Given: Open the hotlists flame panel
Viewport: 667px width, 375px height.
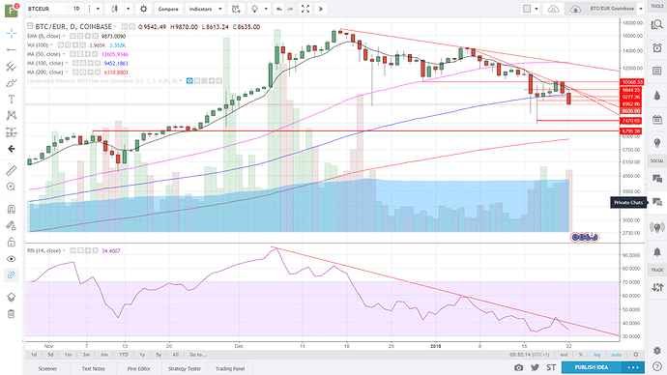Looking at the screenshot, I should point(657,95).
